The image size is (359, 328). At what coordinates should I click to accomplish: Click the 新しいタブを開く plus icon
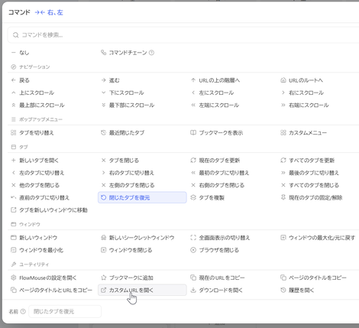pyautogui.click(x=14, y=161)
